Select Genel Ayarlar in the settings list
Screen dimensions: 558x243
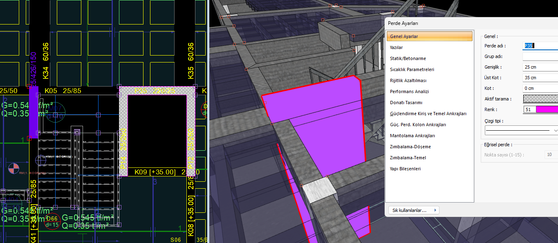point(404,36)
